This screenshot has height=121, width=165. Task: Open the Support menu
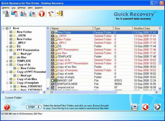[x=38, y=8]
